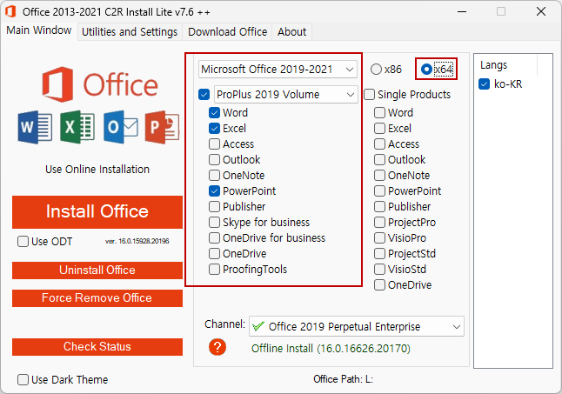The height and width of the screenshot is (394, 562).
Task: Click the large Office logo image
Action: pos(100,84)
